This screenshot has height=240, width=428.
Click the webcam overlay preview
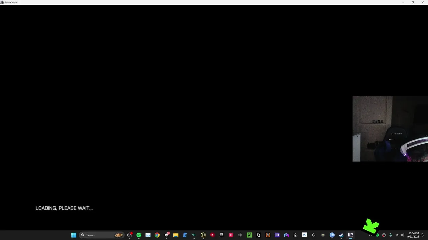[x=390, y=129]
